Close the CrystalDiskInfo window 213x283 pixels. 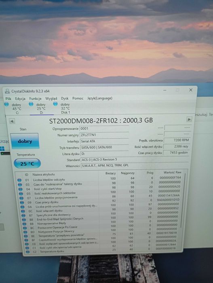(191, 90)
